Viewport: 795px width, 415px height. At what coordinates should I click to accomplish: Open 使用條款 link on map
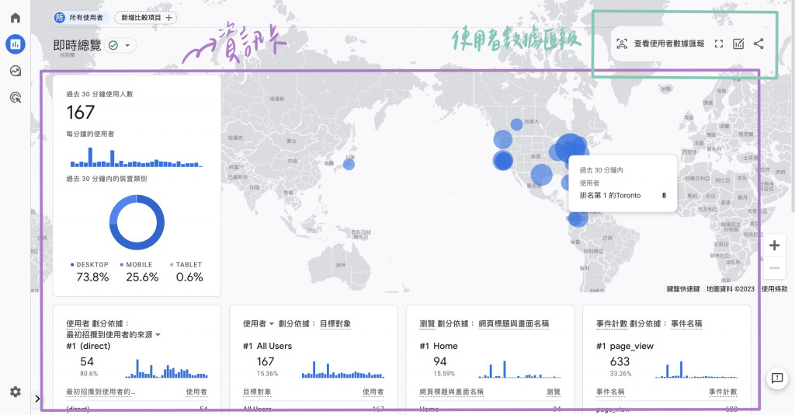[775, 288]
